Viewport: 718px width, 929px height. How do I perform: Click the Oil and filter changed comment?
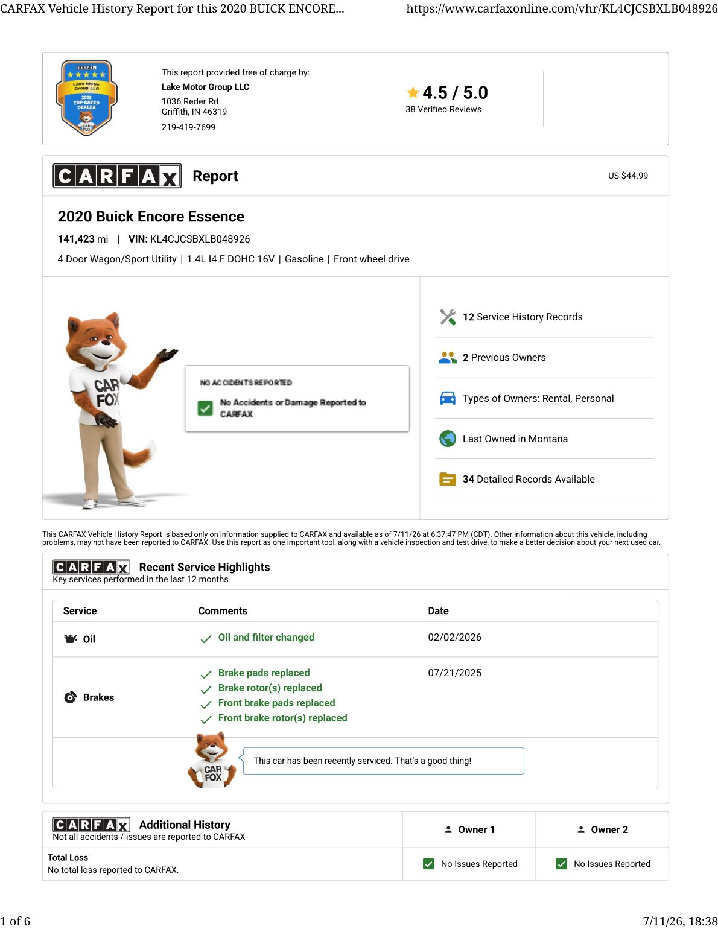click(266, 637)
